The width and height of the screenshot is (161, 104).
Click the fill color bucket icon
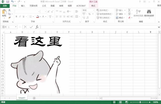[x=38, y=16]
